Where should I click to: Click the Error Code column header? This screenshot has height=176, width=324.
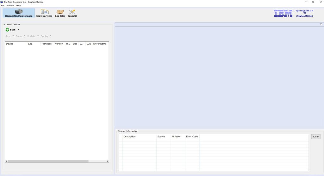coord(192,137)
